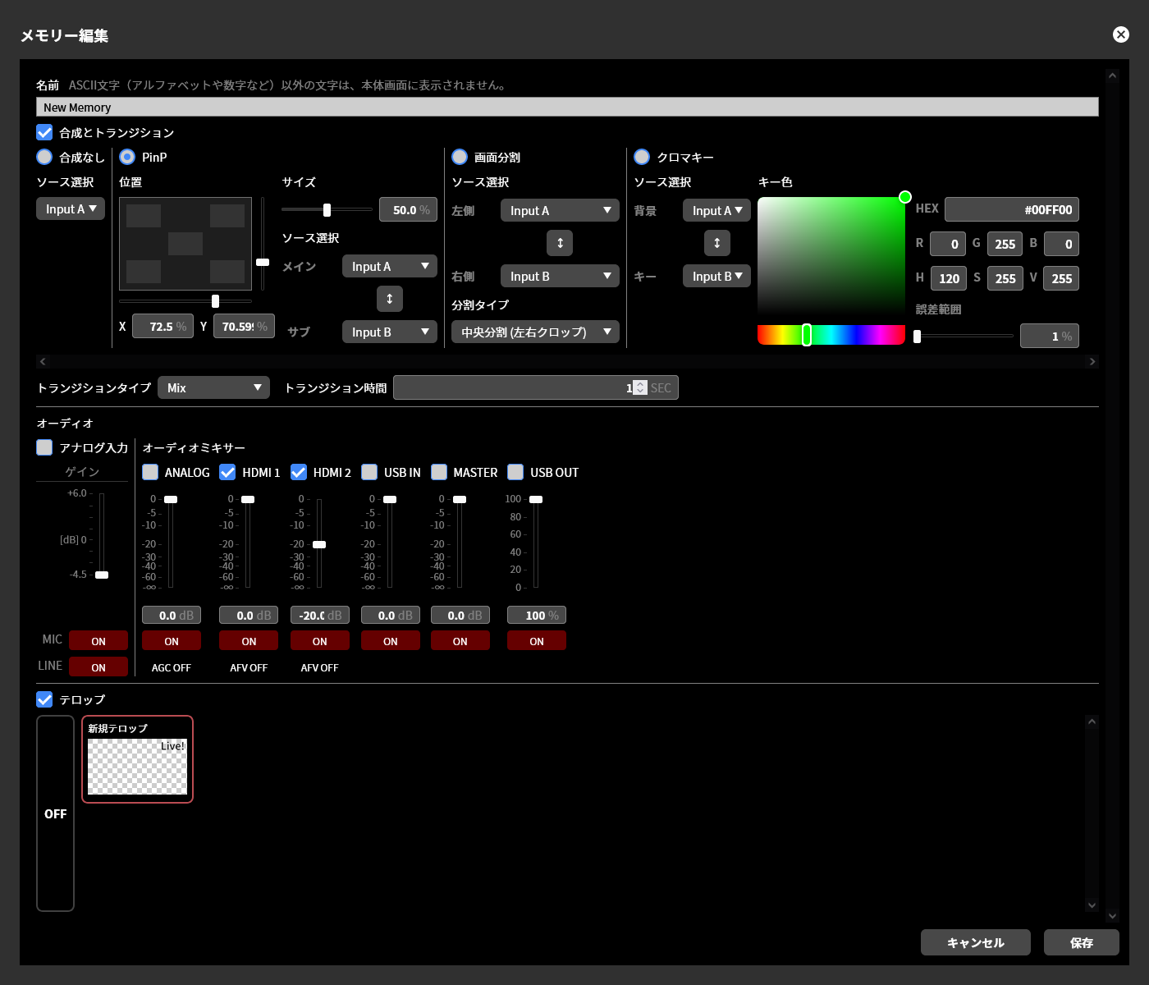Swap chroma key background and key sources
1149x985 pixels.
click(x=716, y=243)
